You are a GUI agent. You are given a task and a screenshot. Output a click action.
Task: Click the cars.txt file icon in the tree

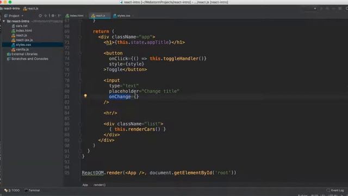(13, 26)
